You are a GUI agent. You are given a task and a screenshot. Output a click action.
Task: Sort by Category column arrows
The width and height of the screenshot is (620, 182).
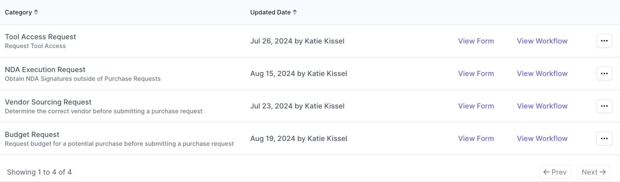pyautogui.click(x=36, y=12)
